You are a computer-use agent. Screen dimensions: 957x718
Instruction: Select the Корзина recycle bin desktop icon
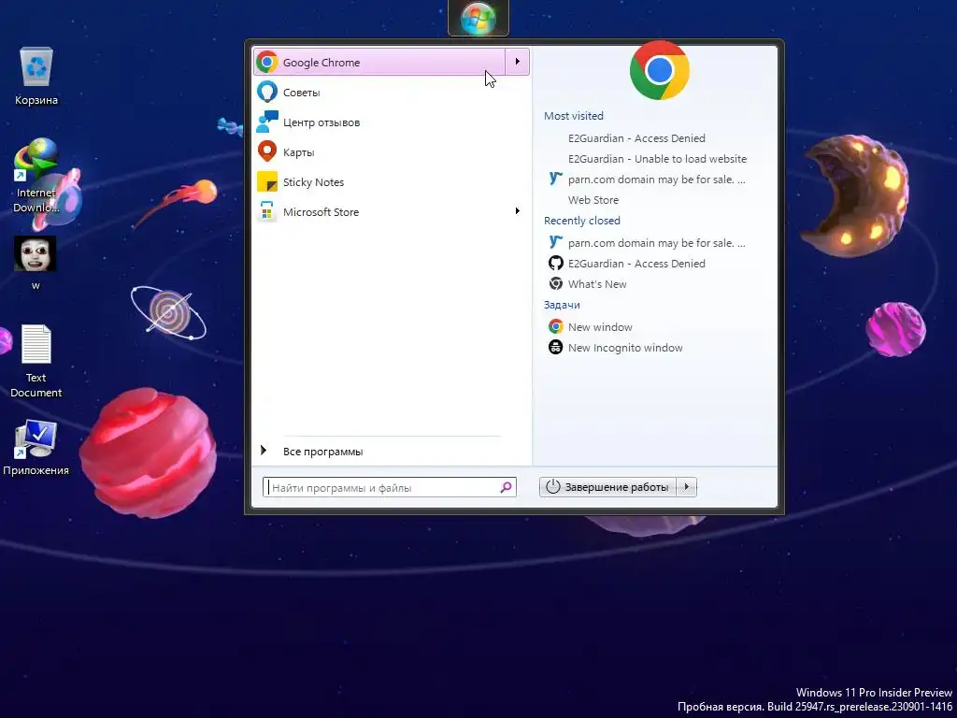coord(36,77)
